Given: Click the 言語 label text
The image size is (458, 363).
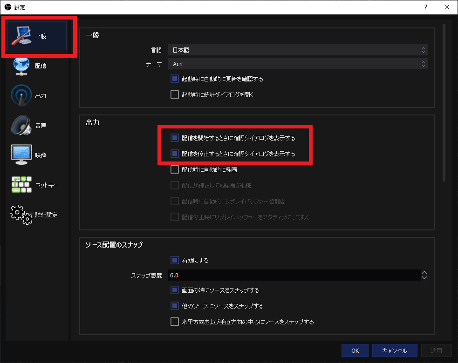Looking at the screenshot, I should [156, 50].
